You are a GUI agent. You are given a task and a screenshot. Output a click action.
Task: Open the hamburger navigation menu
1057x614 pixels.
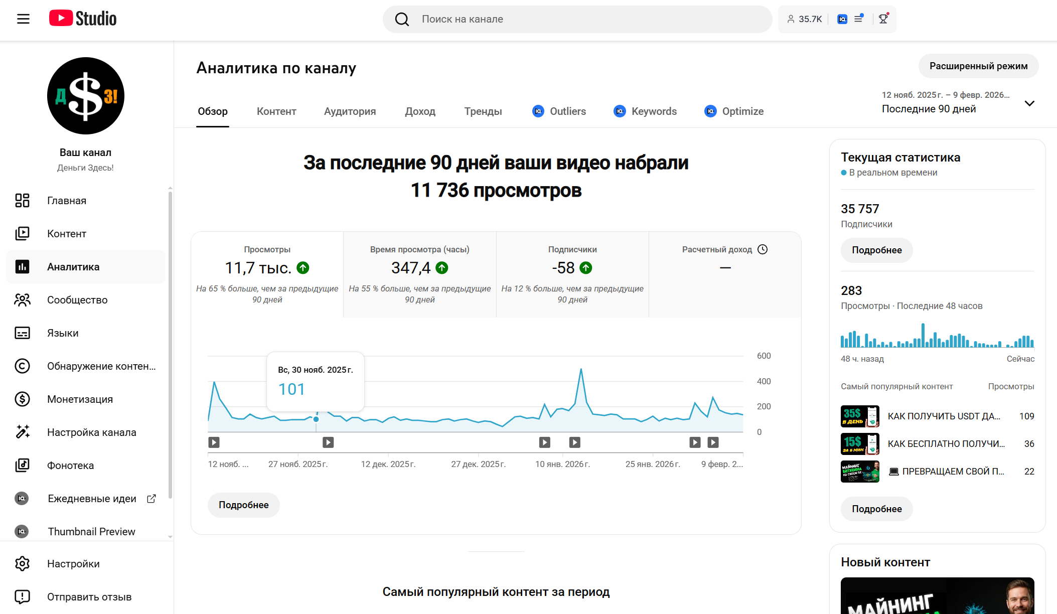click(23, 19)
